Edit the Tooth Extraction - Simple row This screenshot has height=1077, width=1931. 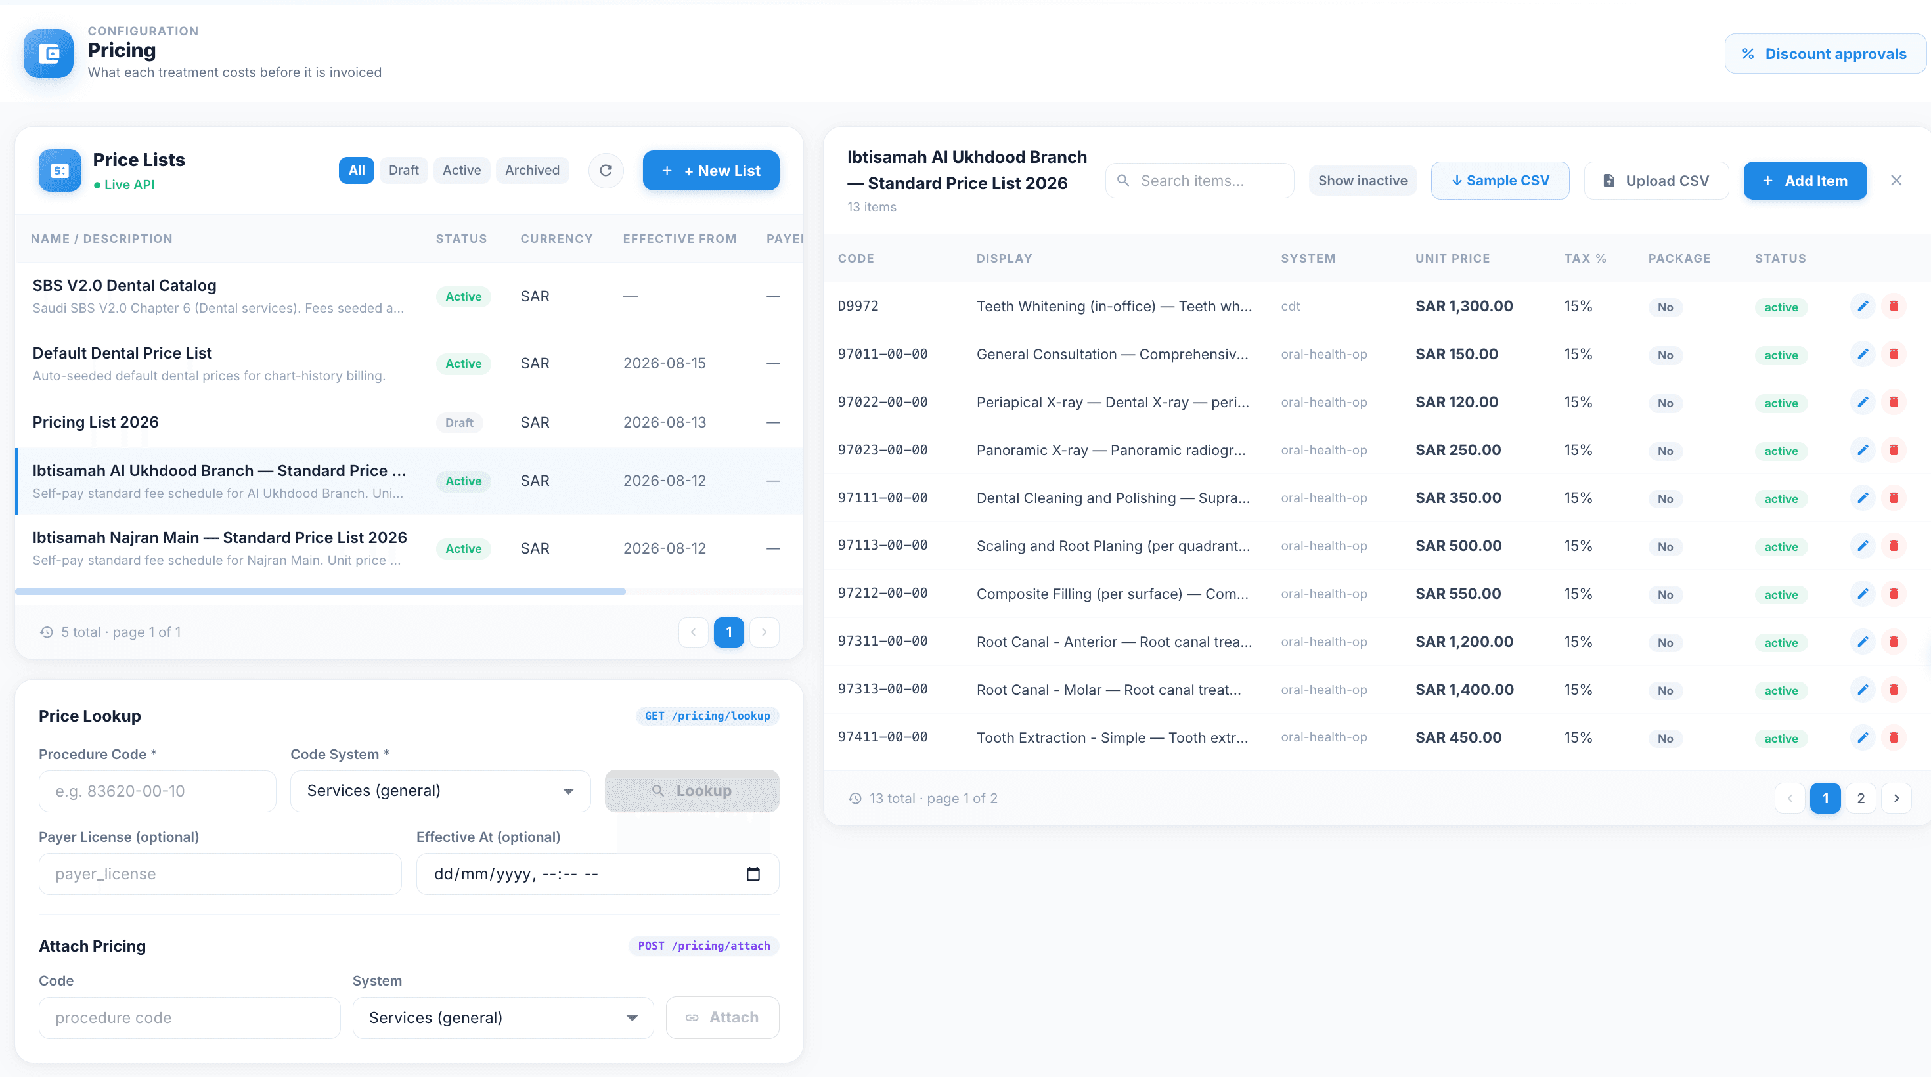point(1863,737)
